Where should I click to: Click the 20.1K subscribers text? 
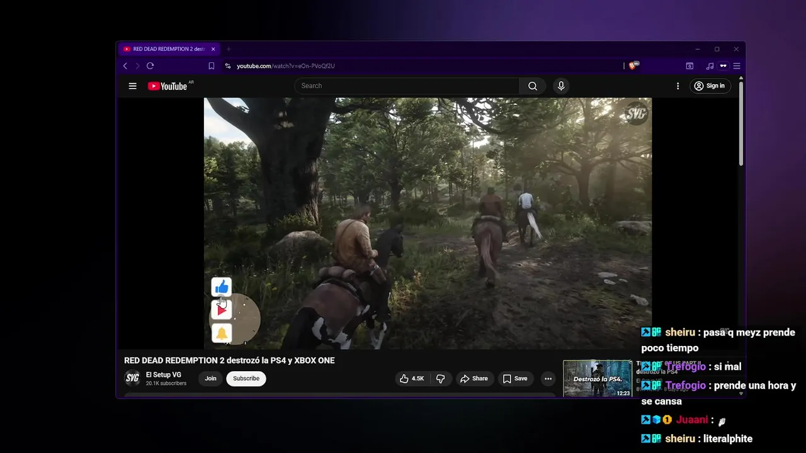point(166,383)
